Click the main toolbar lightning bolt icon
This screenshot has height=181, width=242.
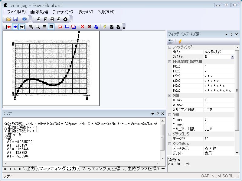105,27
